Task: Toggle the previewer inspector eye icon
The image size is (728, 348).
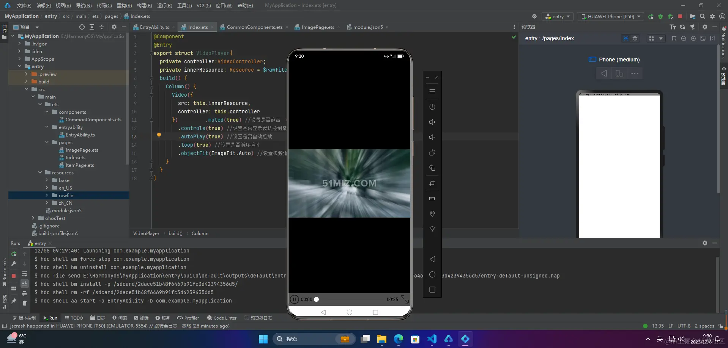Action: (626, 38)
